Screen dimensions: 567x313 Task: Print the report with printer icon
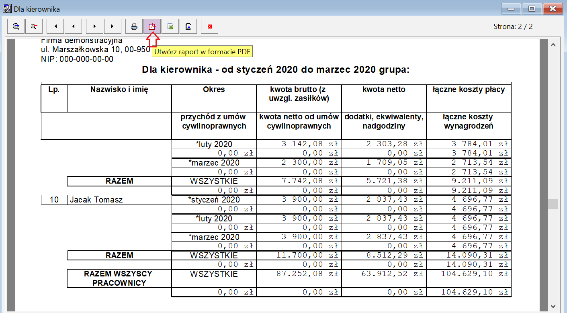134,27
